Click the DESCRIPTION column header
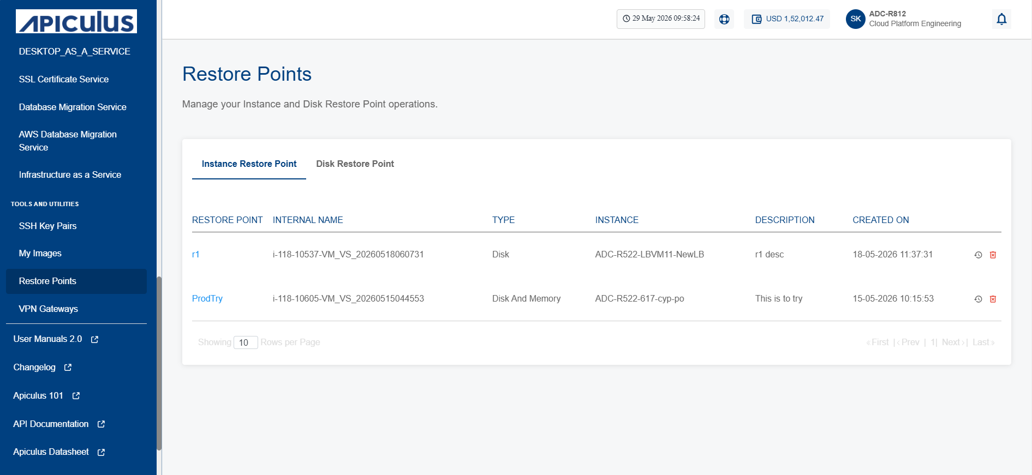The height and width of the screenshot is (475, 1032). 785,220
